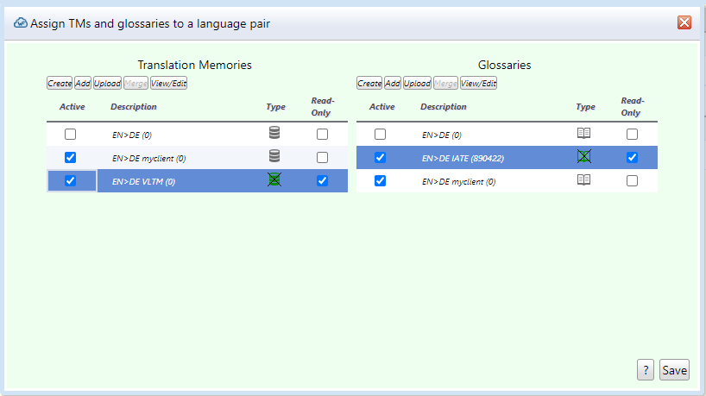Open View/Edit for Translation Memories
Viewport: 706px width, 396px height.
pyautogui.click(x=169, y=84)
